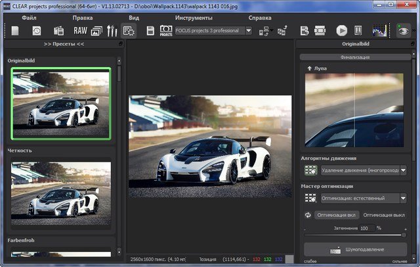Click the save floppy disk icon
The image size is (420, 267).
point(150,30)
